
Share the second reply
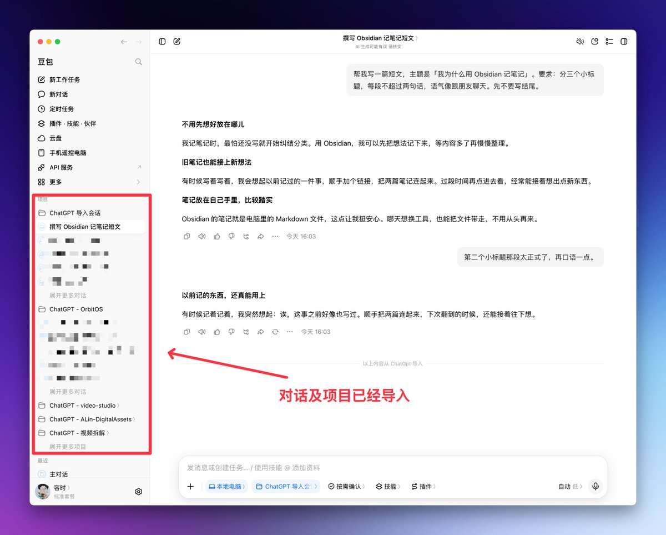pos(260,332)
